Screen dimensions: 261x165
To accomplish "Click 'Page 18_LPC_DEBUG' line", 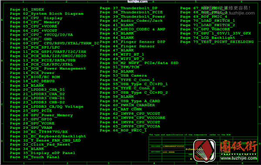I will point(32,81).
